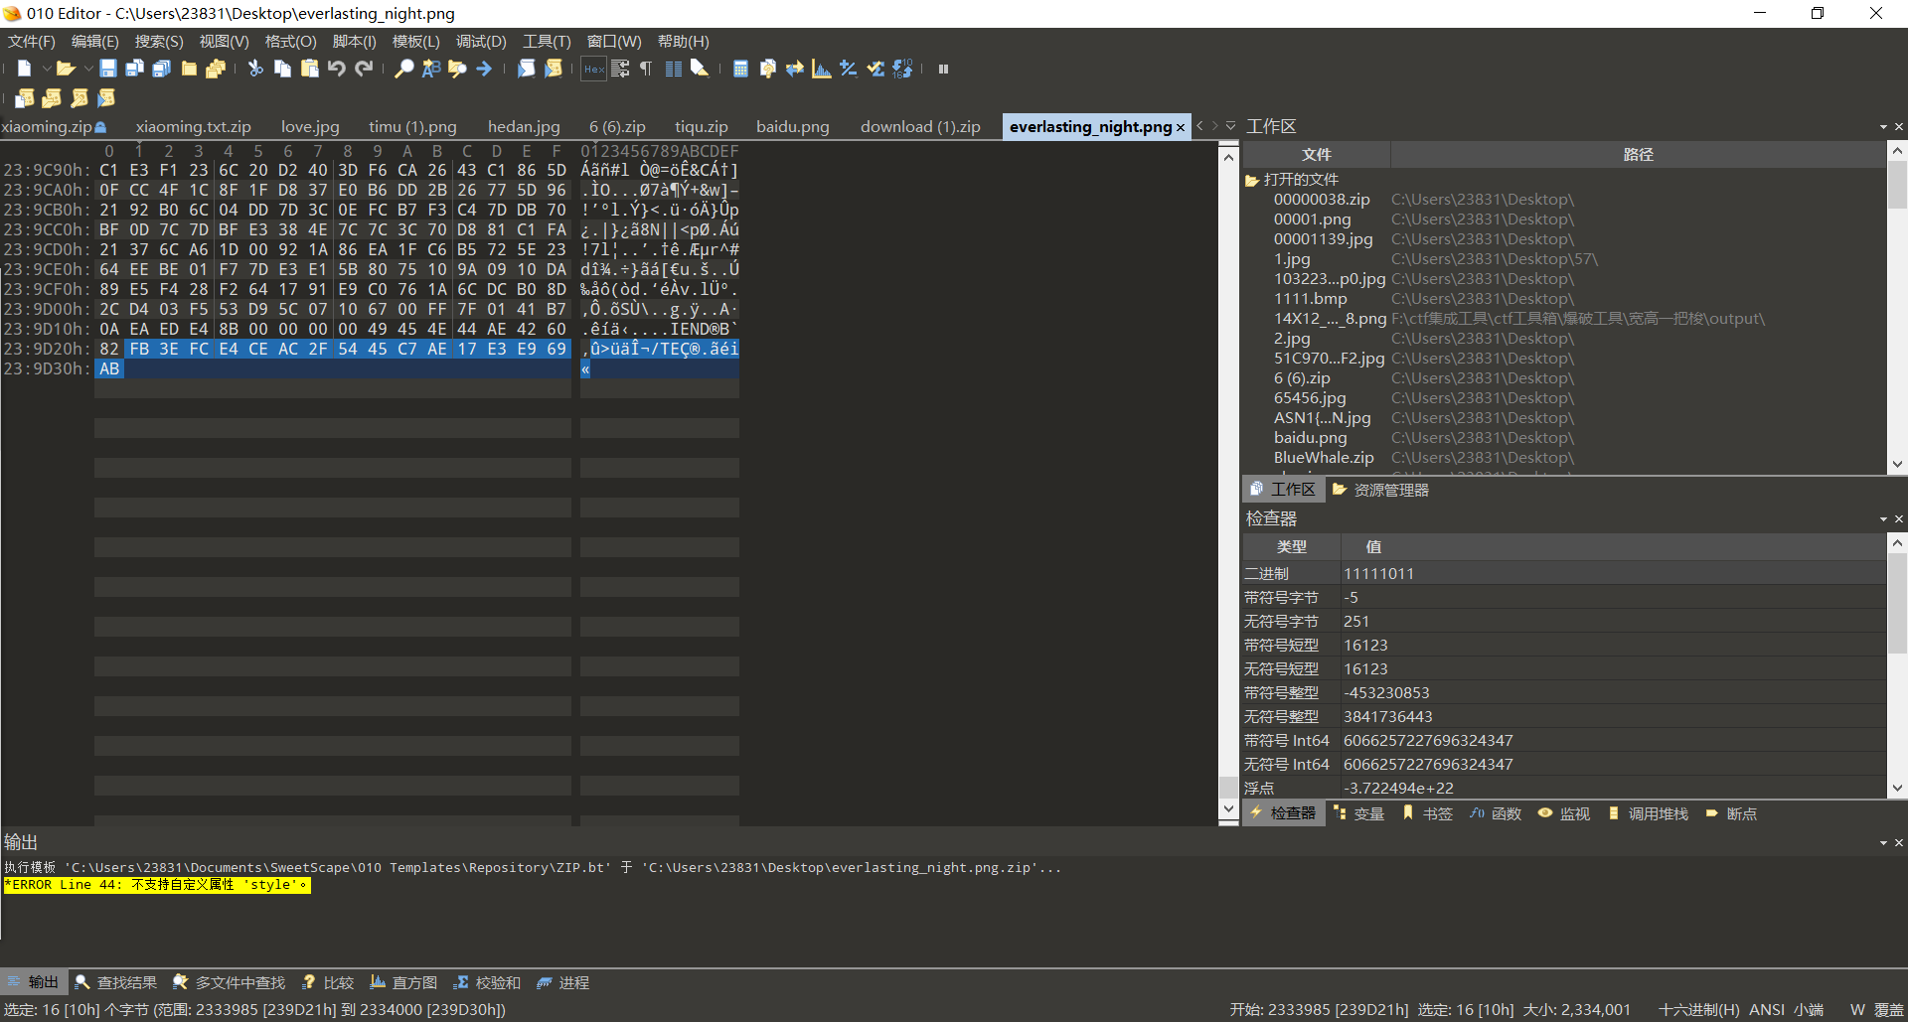Switch to the 书签 tab
This screenshot has width=1908, height=1022.
[1427, 813]
